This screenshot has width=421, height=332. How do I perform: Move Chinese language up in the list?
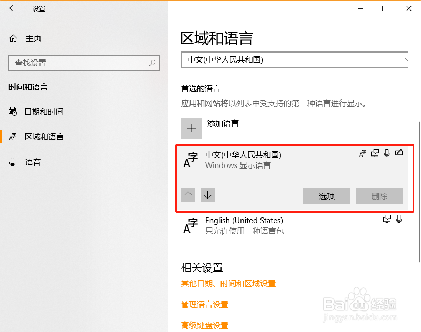click(188, 195)
